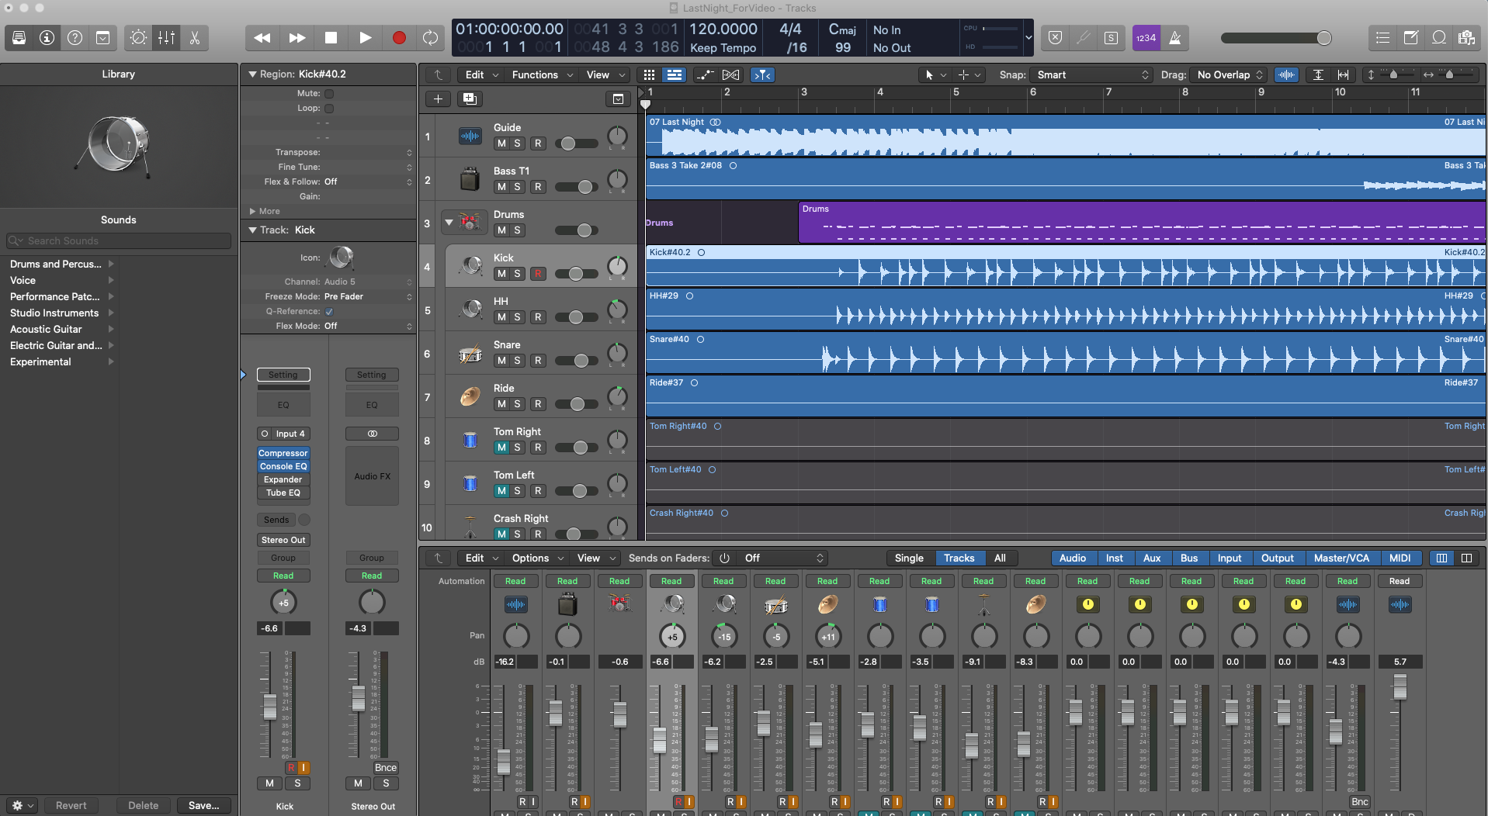Viewport: 1488px width, 816px height.
Task: Collapse the Region Kick#40.2 inspector section
Action: pos(252,74)
